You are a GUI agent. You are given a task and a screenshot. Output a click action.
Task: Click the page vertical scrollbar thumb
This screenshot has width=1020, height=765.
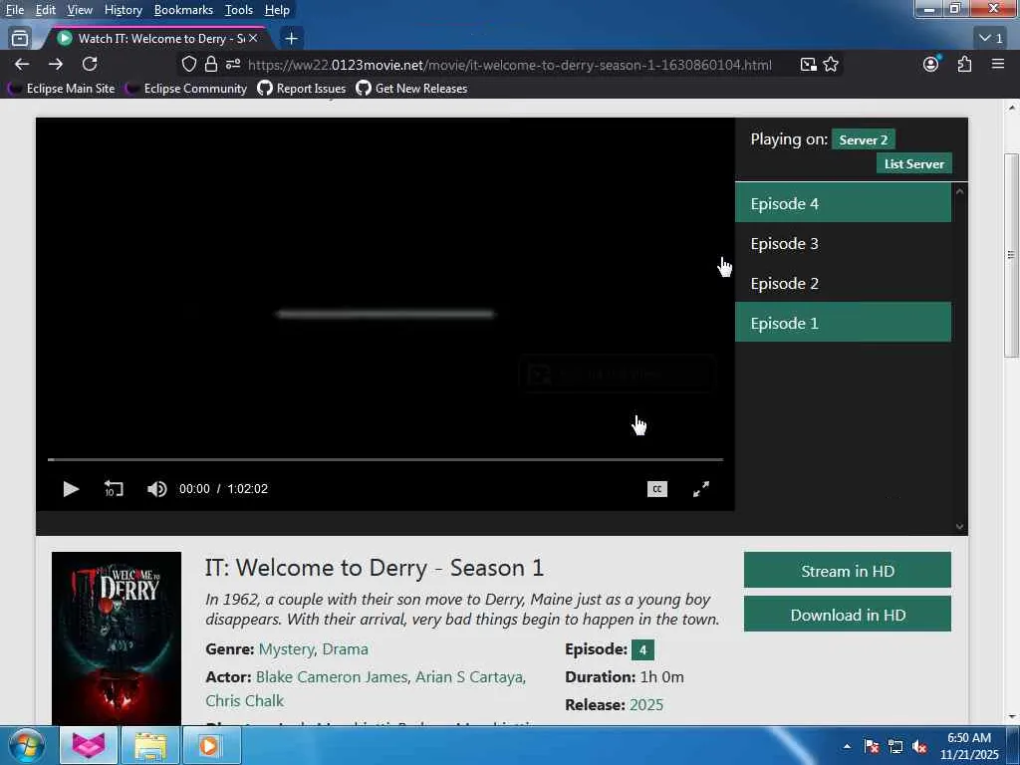[x=1011, y=255]
